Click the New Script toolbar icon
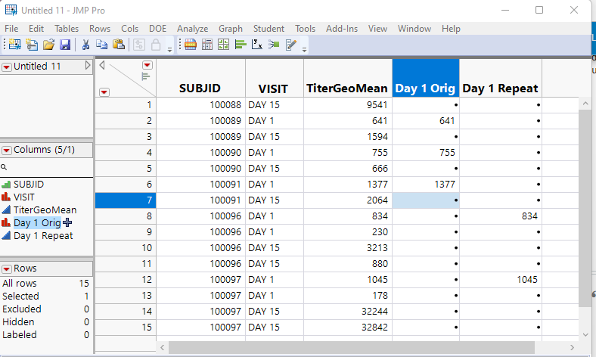The width and height of the screenshot is (596, 357). coord(32,45)
